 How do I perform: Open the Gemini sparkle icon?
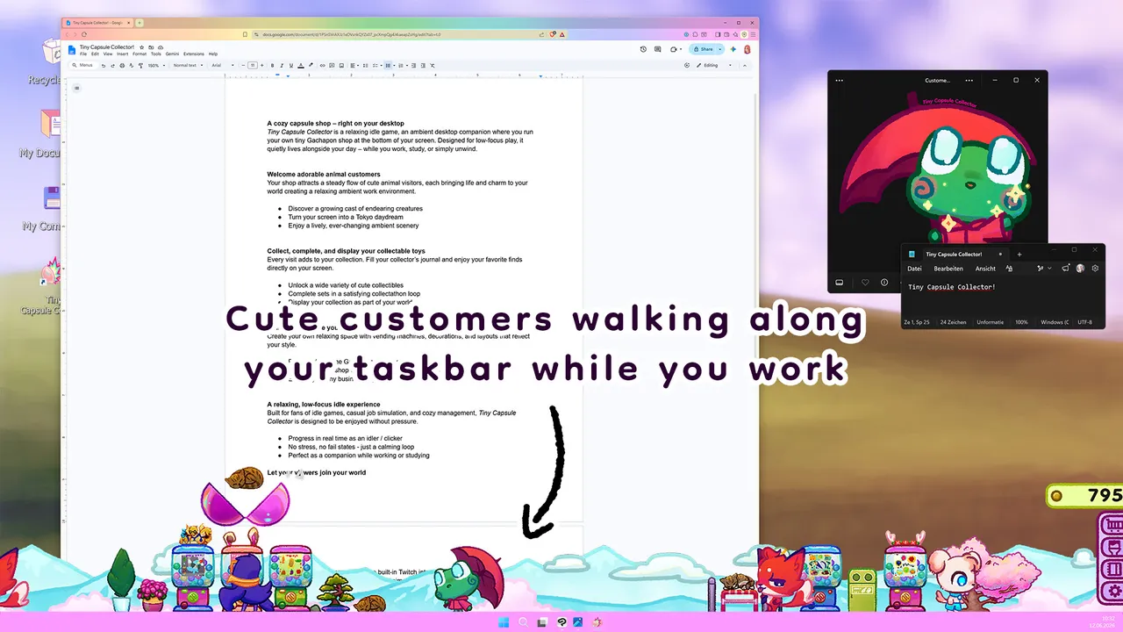tap(733, 49)
